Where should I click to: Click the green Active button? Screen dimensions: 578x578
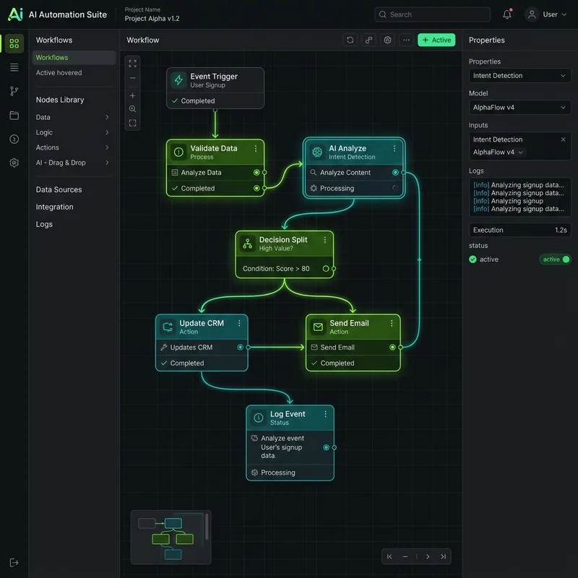(x=436, y=40)
